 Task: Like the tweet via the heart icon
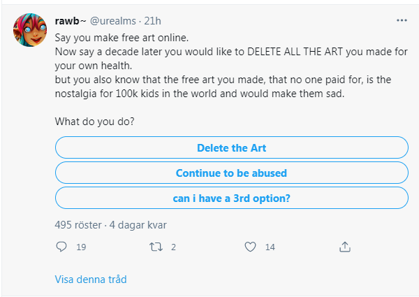tap(250, 247)
